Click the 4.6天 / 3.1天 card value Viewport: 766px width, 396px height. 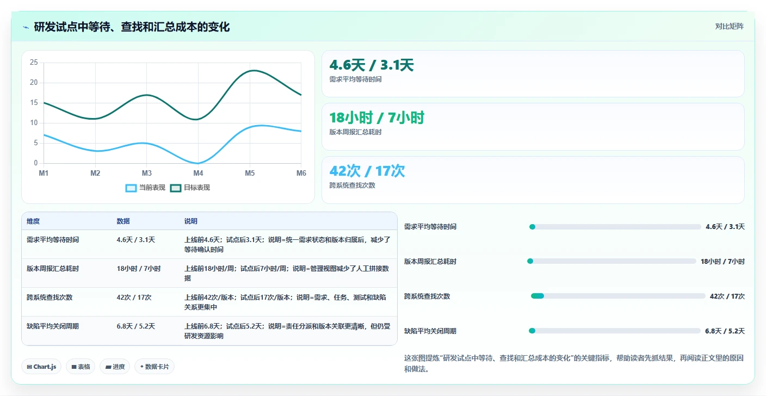click(372, 65)
